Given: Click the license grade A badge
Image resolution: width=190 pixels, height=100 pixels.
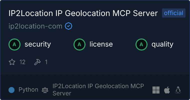Looking at the screenshot, I should click(79, 44).
